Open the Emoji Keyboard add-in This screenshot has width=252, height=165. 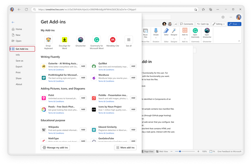point(48,40)
